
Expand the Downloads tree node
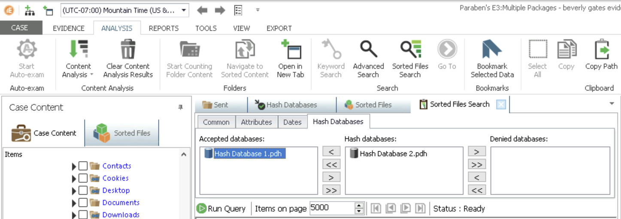point(74,215)
